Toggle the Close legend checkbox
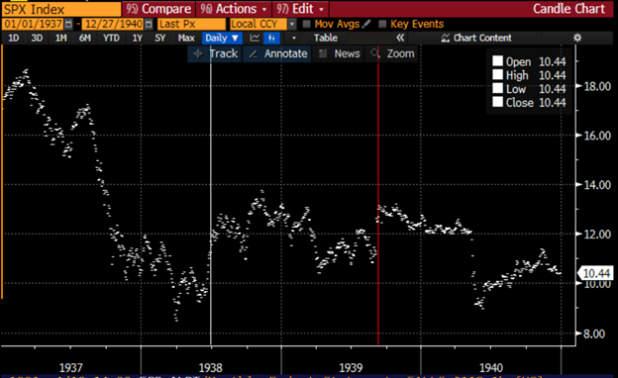 [x=497, y=102]
